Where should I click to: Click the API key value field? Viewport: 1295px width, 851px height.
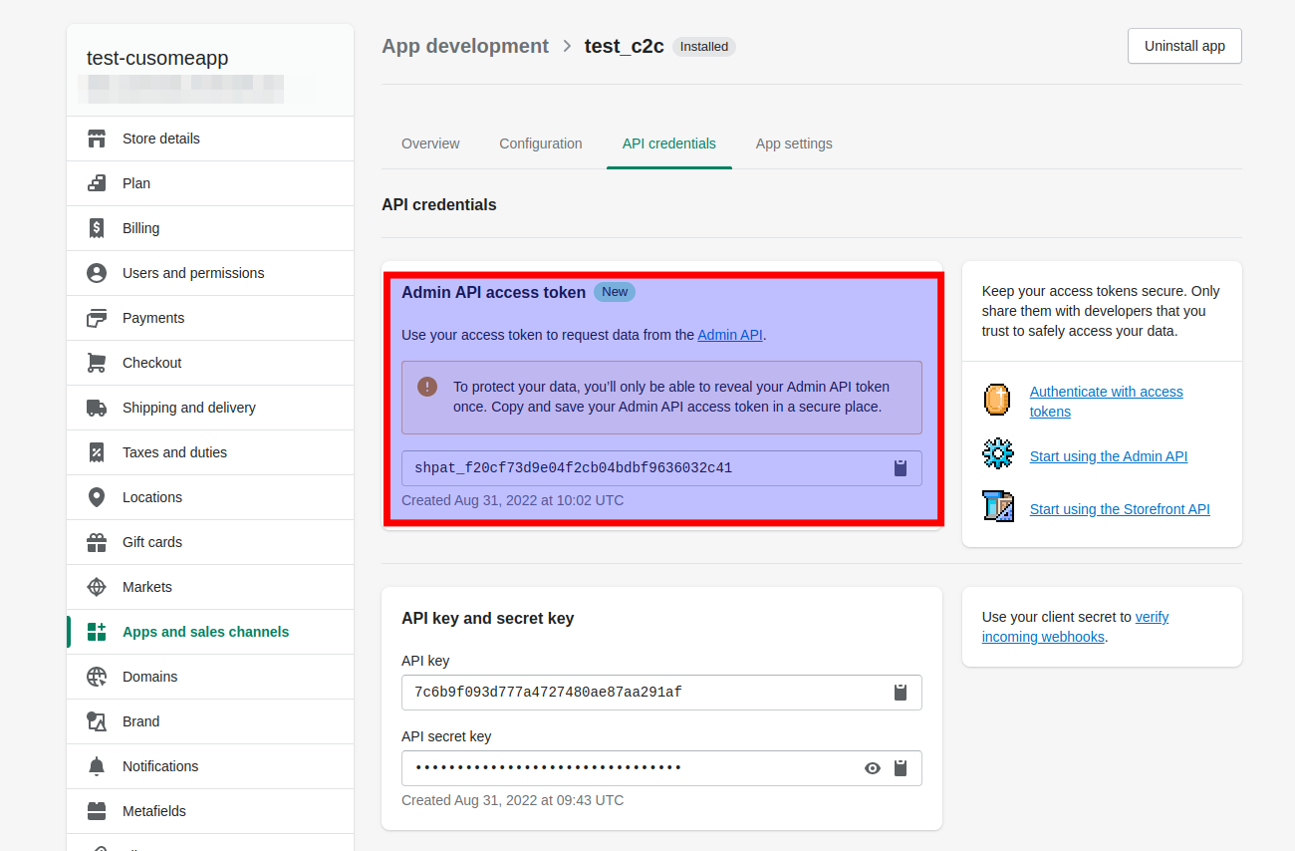(x=661, y=693)
